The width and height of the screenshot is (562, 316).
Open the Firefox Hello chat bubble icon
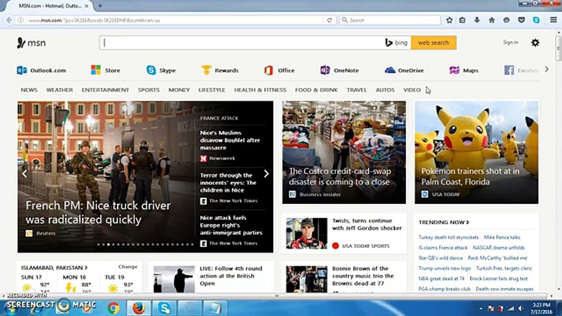pyautogui.click(x=506, y=20)
